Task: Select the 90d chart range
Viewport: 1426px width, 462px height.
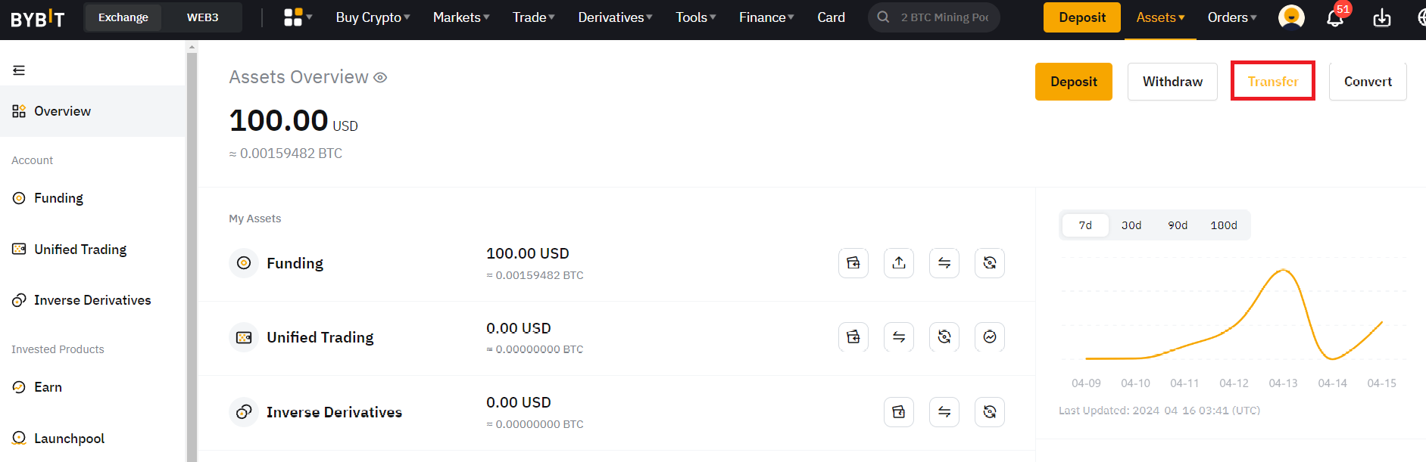Action: (x=1178, y=225)
